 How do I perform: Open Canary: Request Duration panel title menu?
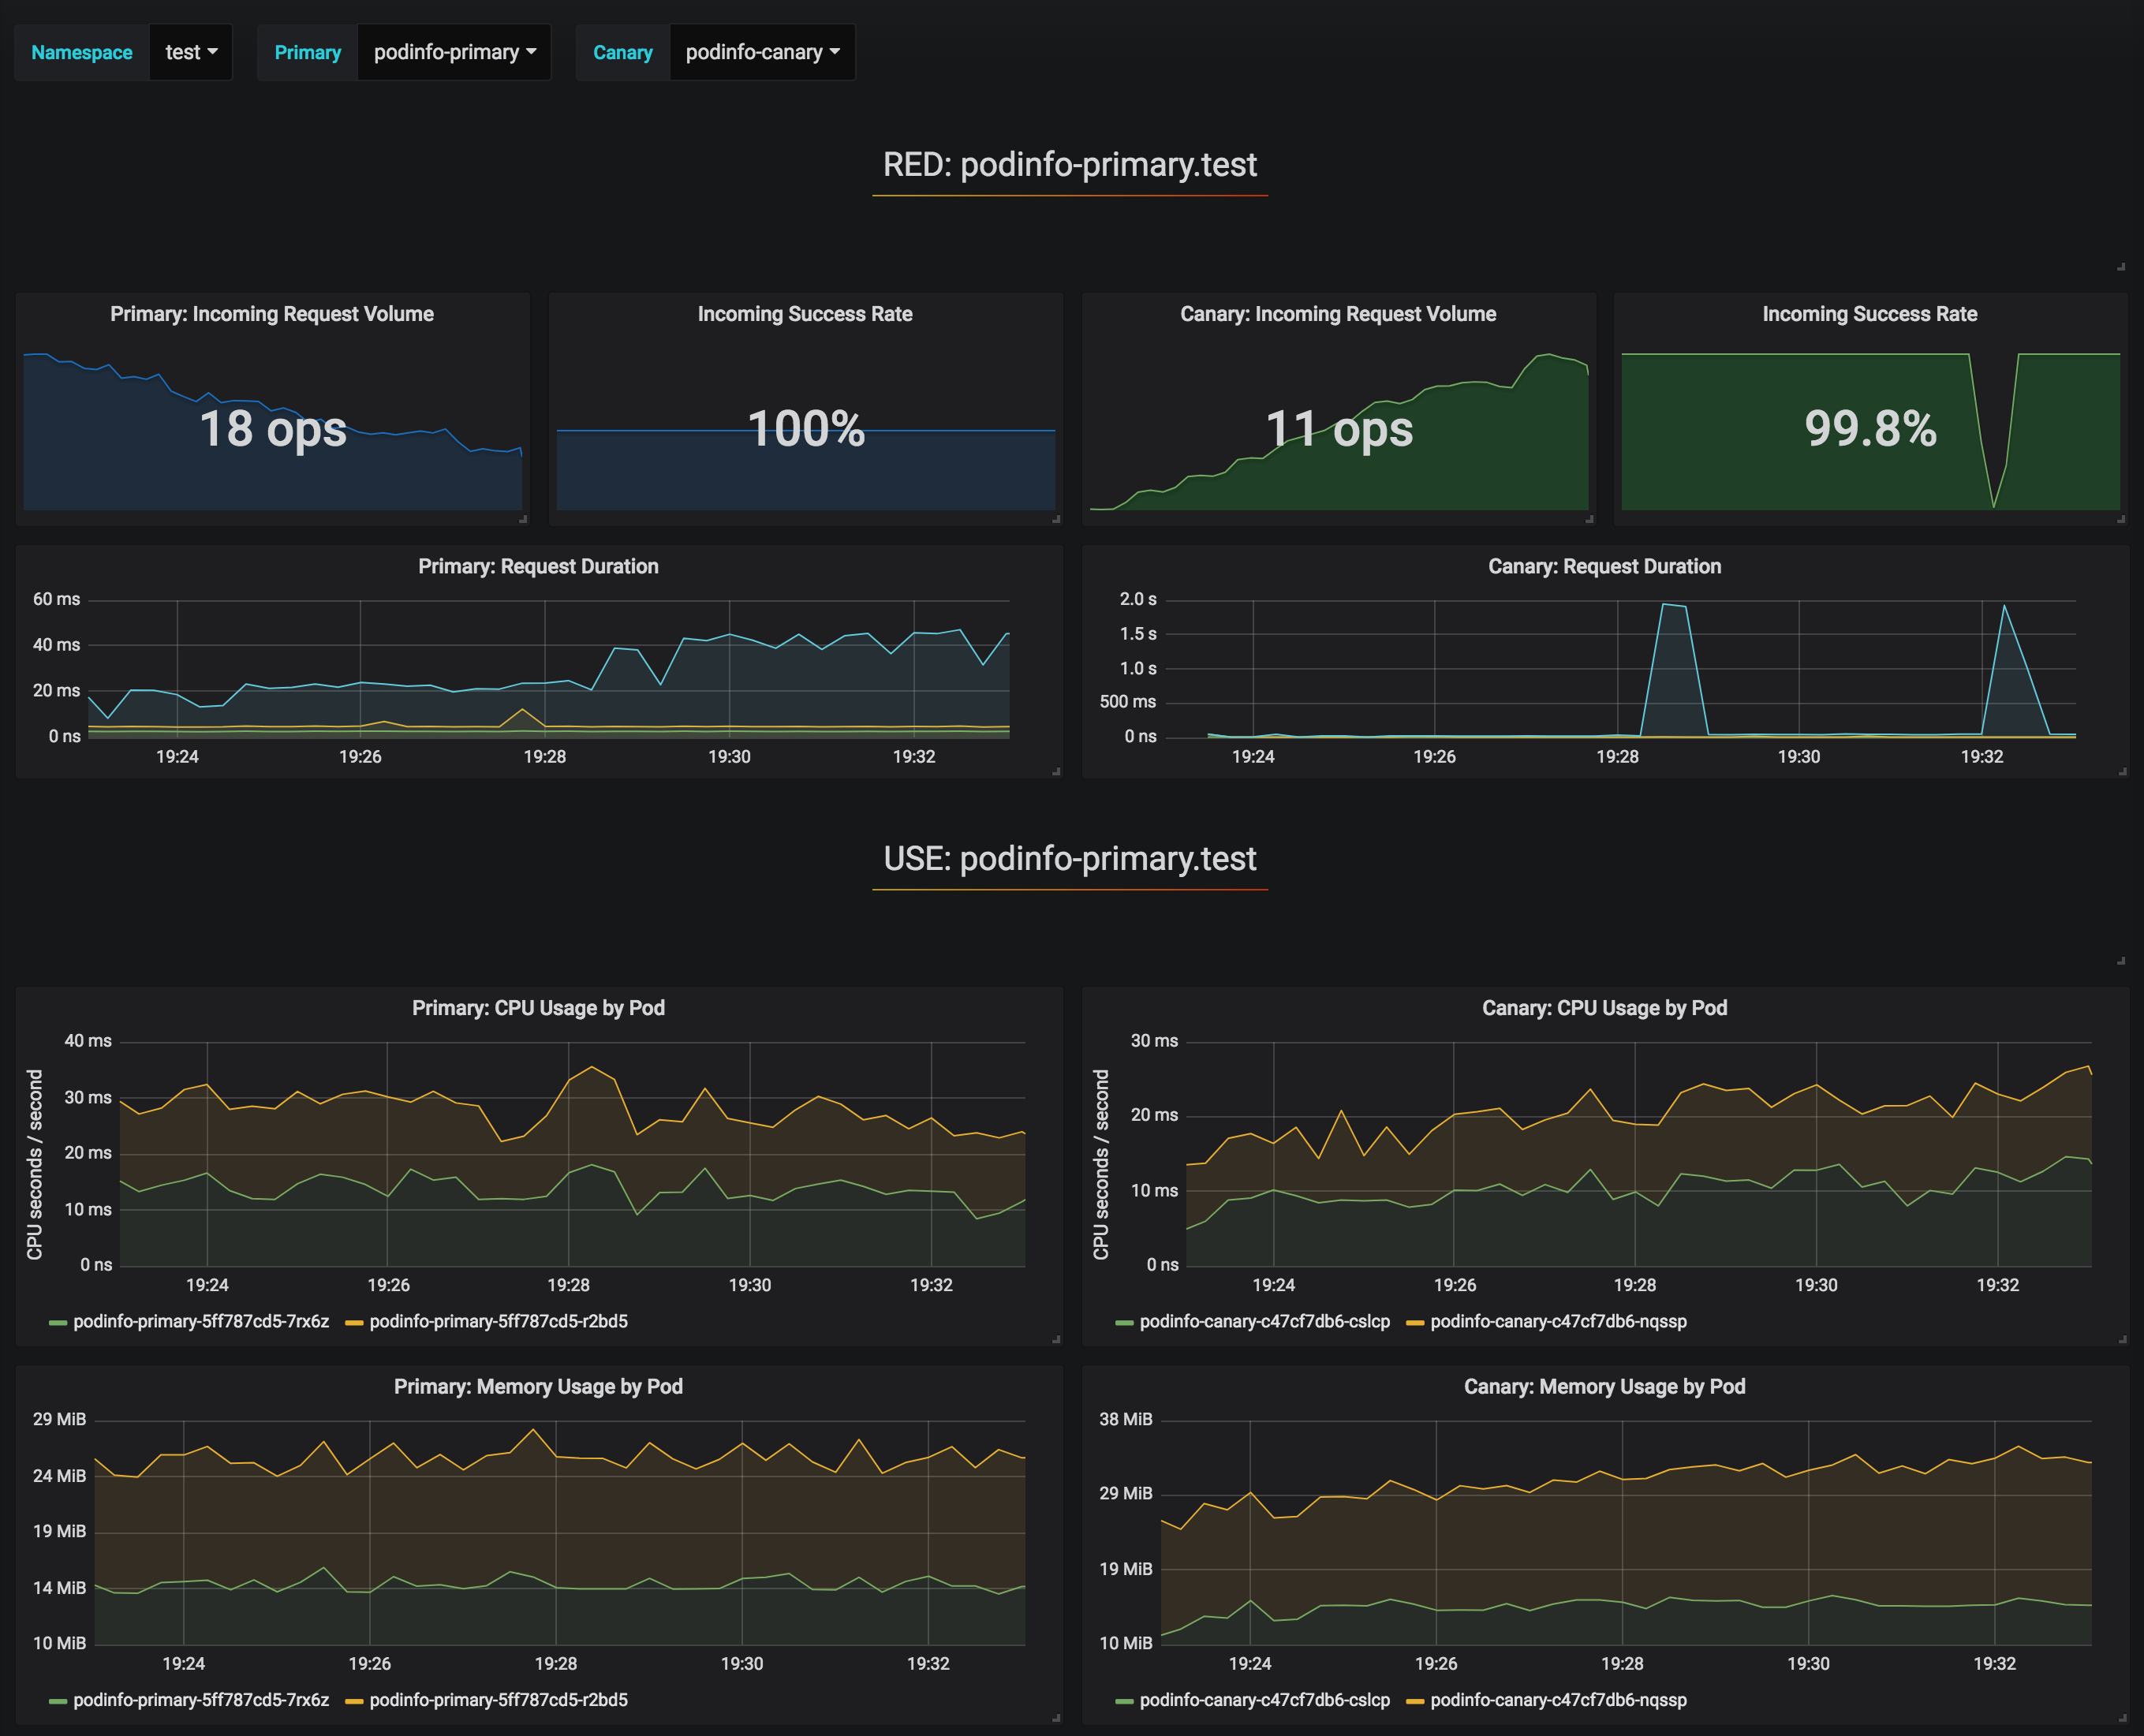(1604, 566)
